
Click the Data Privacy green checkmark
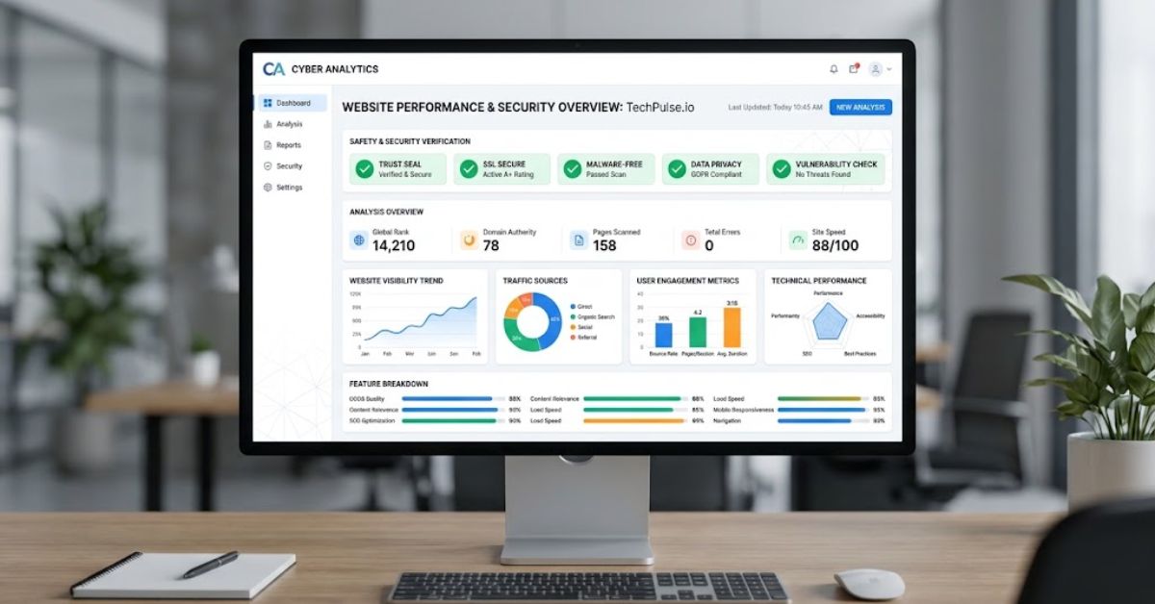coord(677,169)
